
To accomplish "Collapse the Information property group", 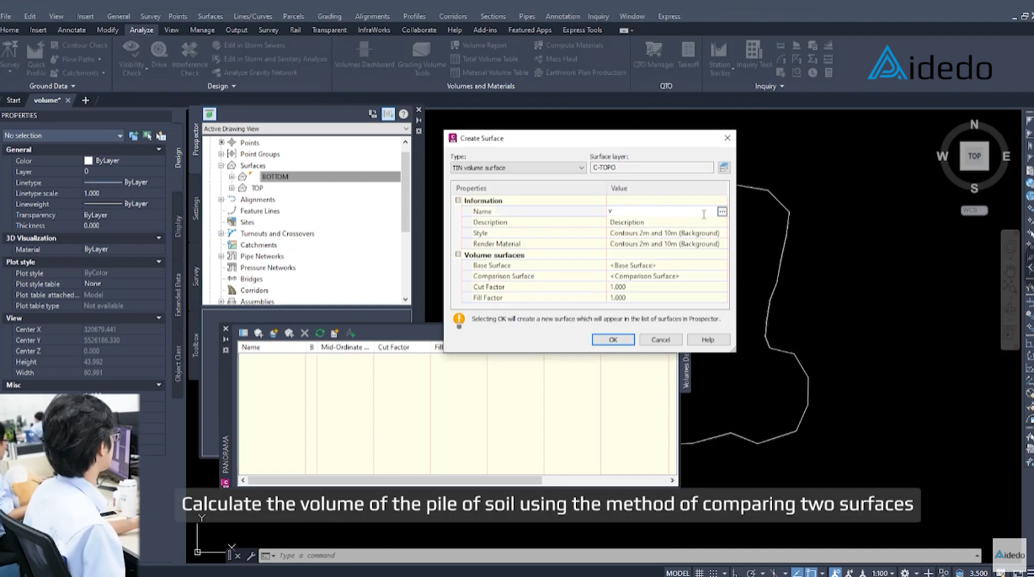I will coord(459,200).
